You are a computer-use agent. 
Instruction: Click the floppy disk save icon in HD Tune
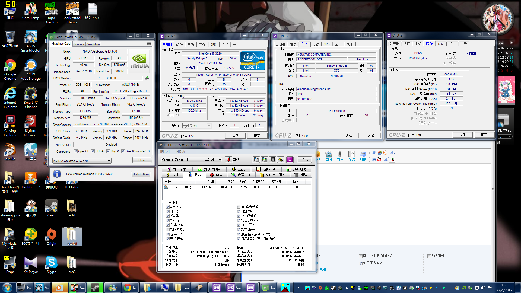coord(273,160)
